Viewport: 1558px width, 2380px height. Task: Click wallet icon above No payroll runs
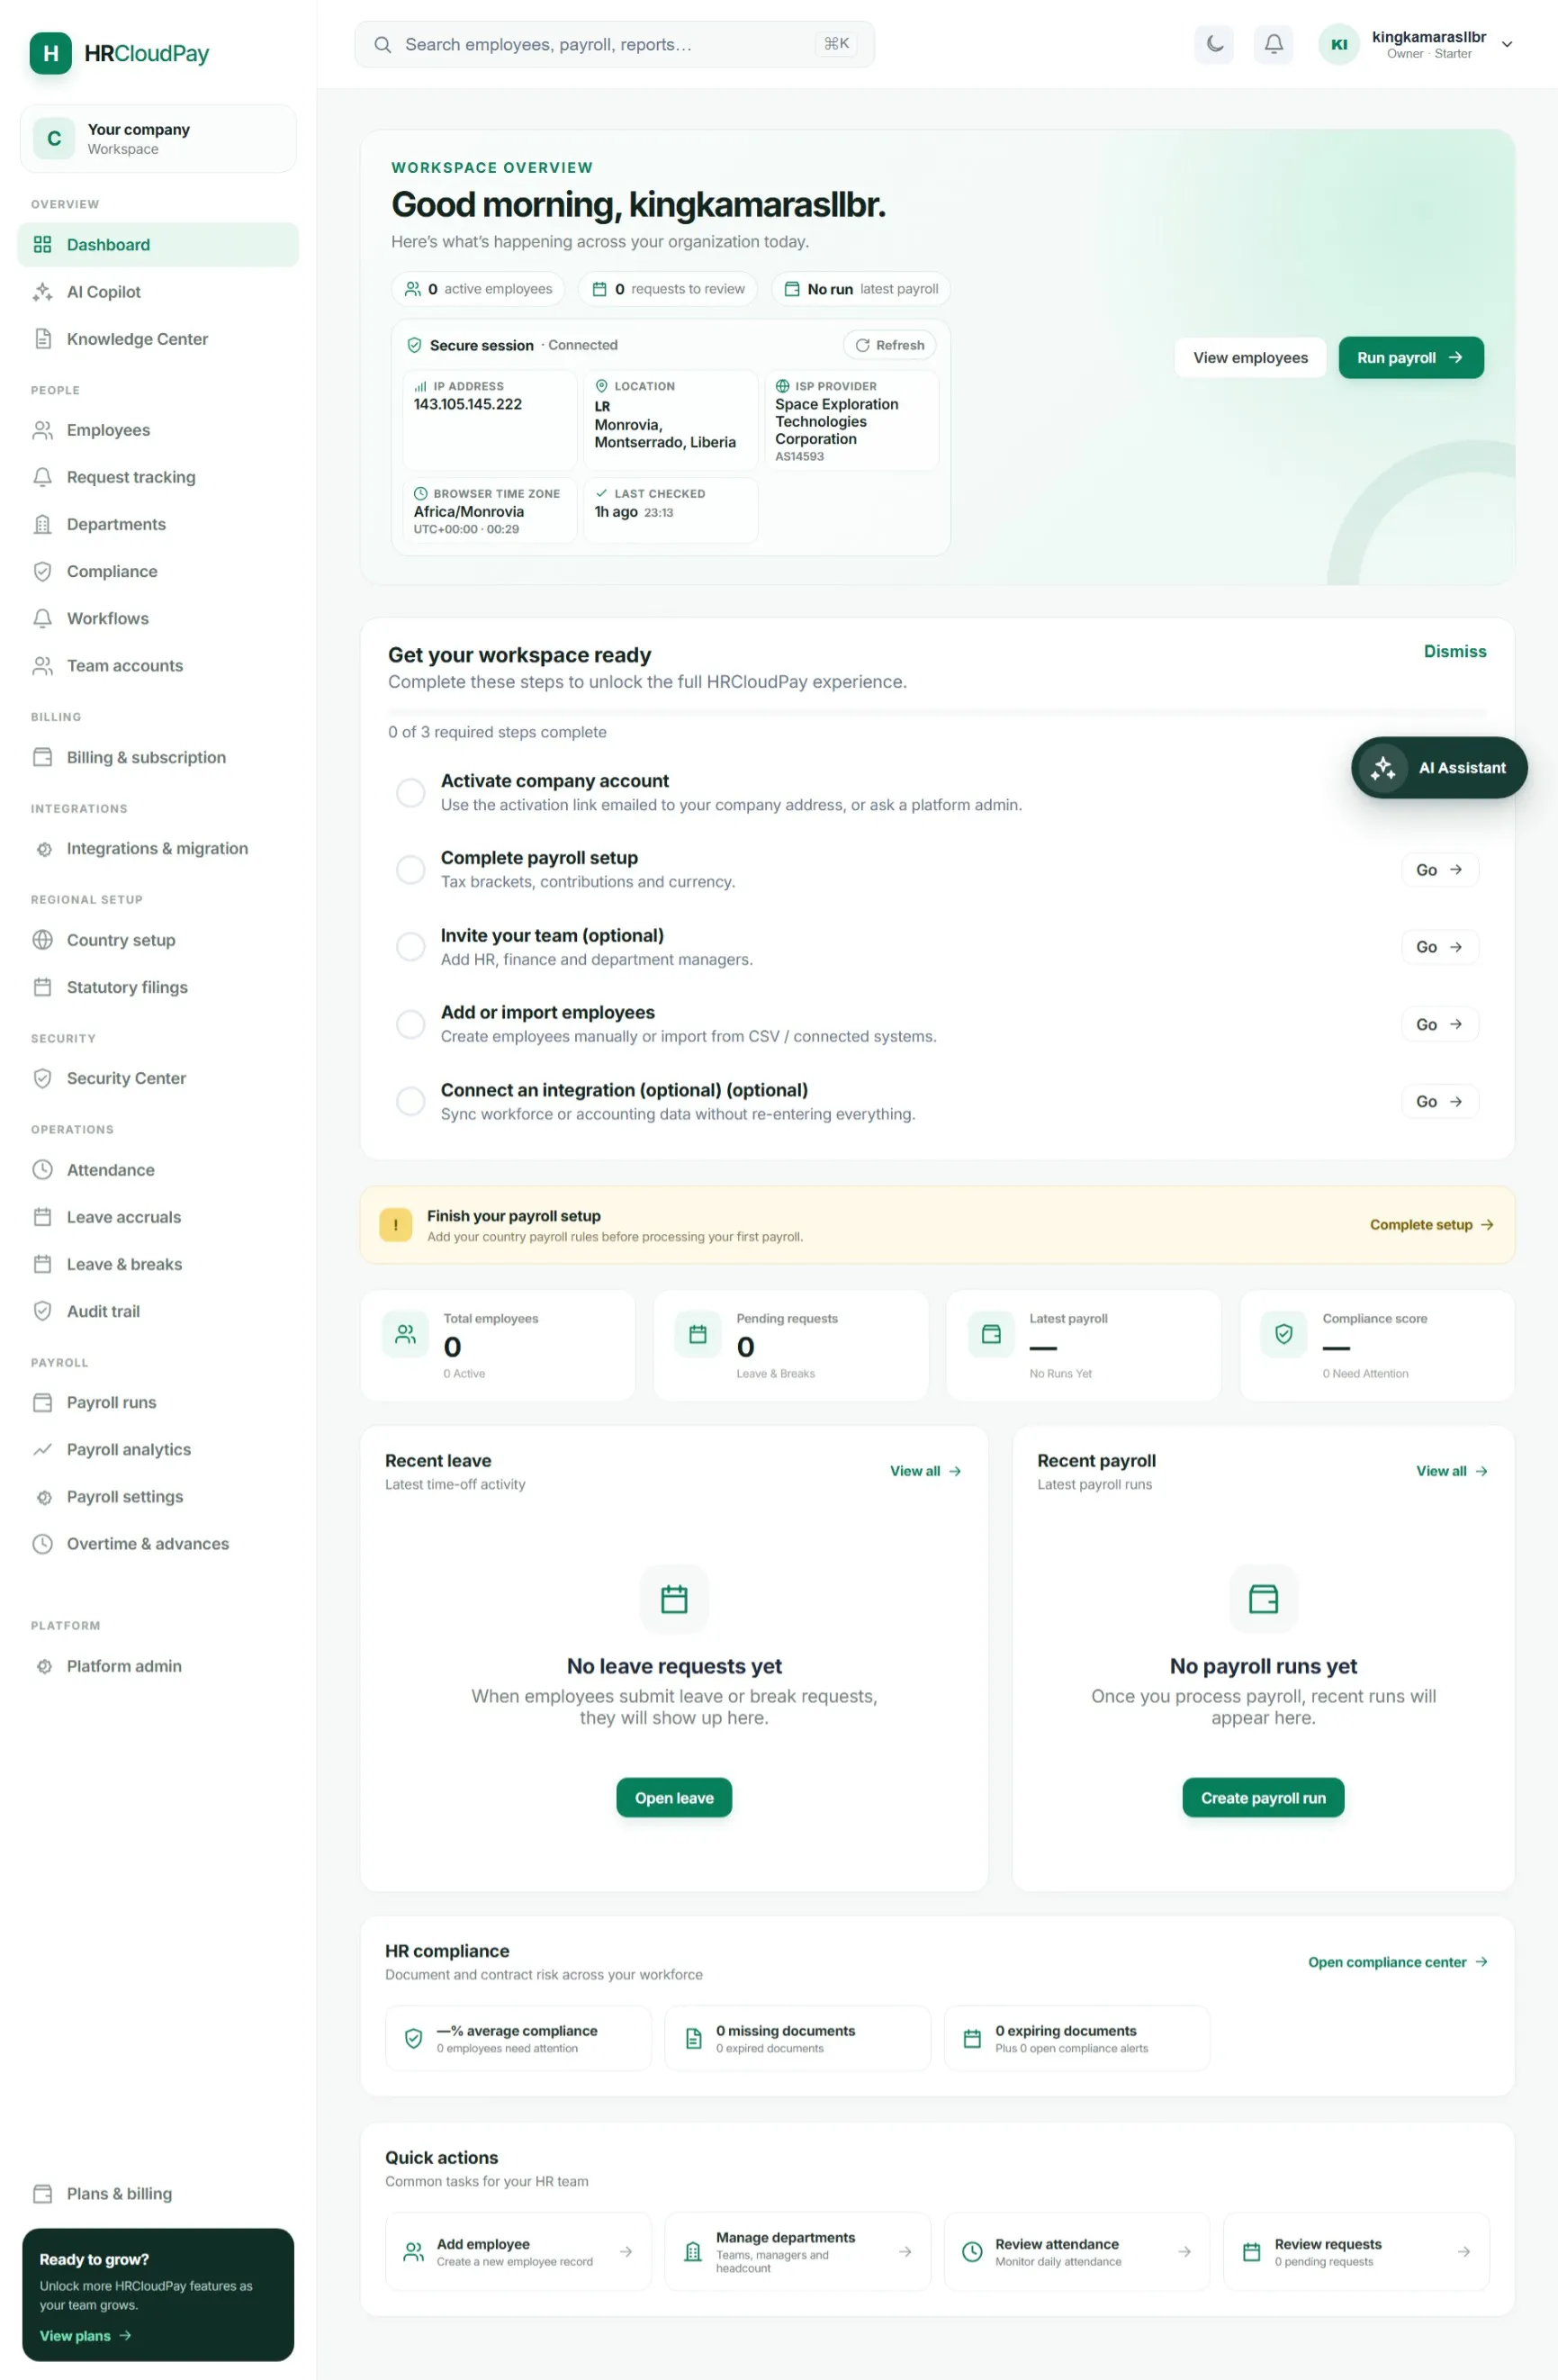1263,1599
